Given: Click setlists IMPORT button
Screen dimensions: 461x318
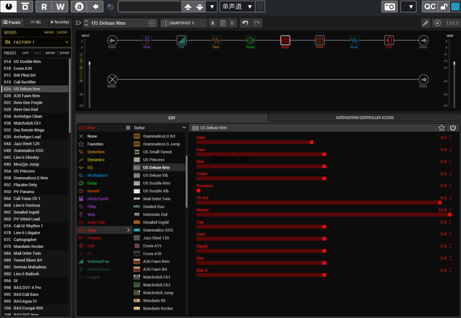Looking at the screenshot, I should (49, 33).
